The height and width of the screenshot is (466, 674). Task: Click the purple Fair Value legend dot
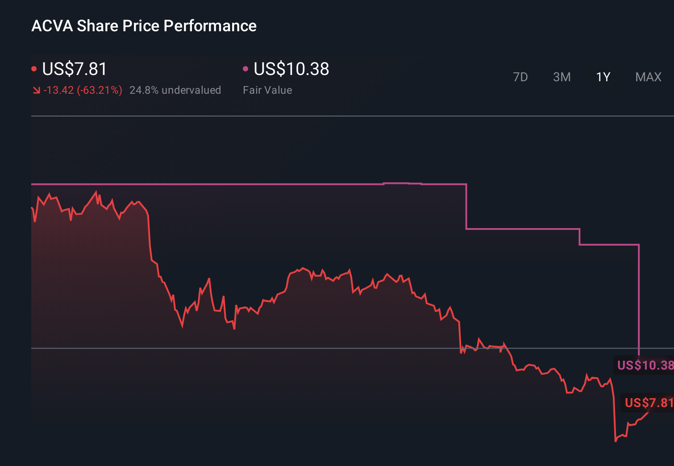coord(245,68)
